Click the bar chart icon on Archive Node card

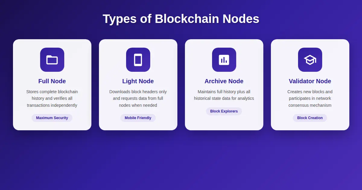click(224, 60)
